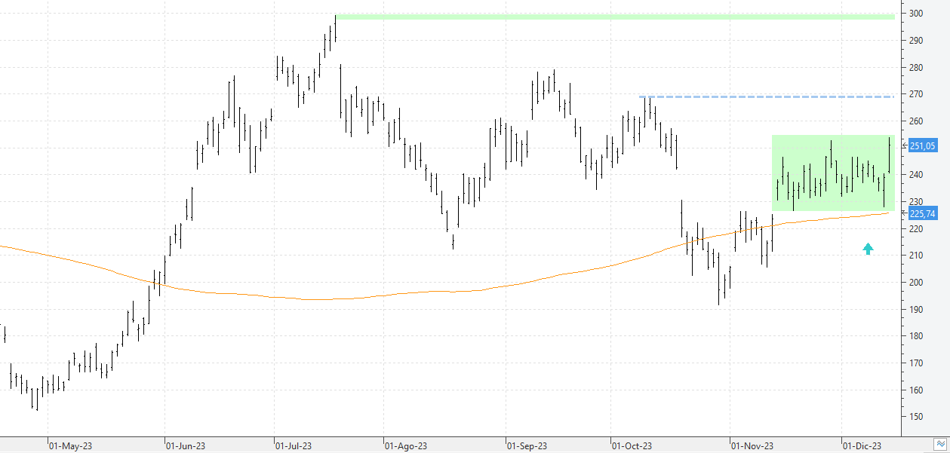This screenshot has width=950, height=453.
Task: Click the 251,05 current price label
Action: coord(923,146)
